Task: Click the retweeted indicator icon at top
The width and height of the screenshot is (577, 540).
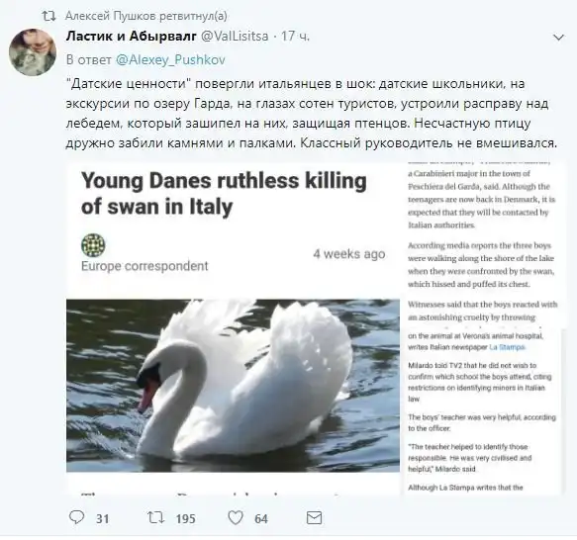Action: pyautogui.click(x=48, y=16)
